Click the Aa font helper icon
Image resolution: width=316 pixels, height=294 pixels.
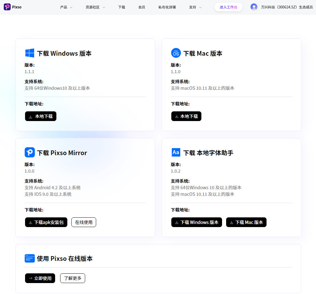pos(176,153)
